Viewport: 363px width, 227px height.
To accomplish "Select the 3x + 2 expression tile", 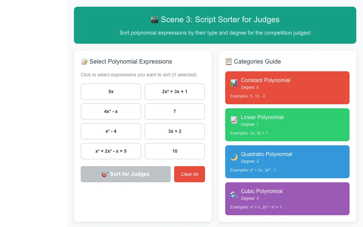I will coord(175,131).
